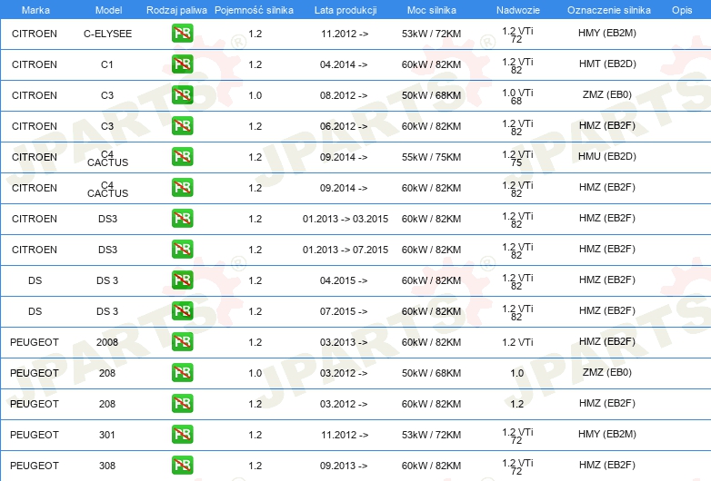Click 50kW / 68KM in Citroen C3 row

(431, 95)
